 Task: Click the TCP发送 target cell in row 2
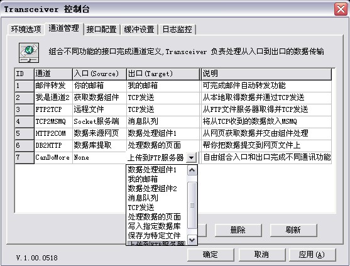tap(163, 98)
